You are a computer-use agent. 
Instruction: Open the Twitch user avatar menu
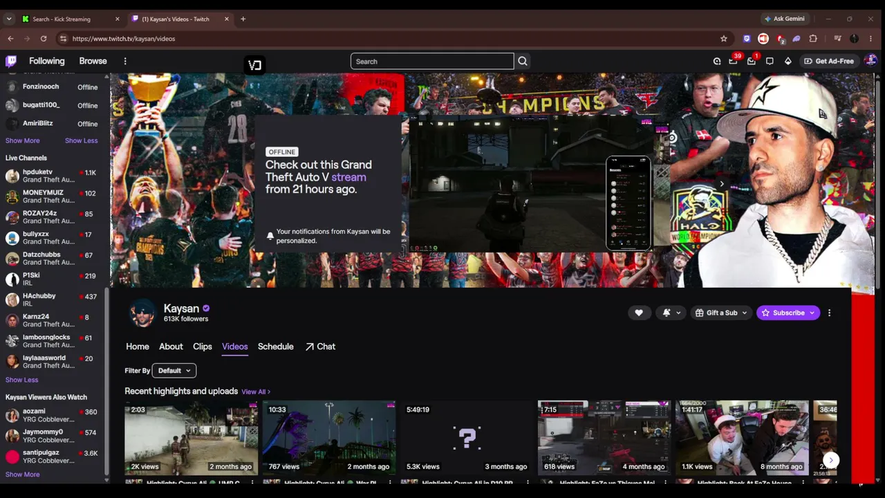[x=870, y=61]
